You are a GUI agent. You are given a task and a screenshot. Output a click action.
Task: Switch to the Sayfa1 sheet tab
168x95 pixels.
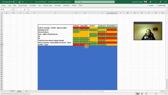(12, 91)
